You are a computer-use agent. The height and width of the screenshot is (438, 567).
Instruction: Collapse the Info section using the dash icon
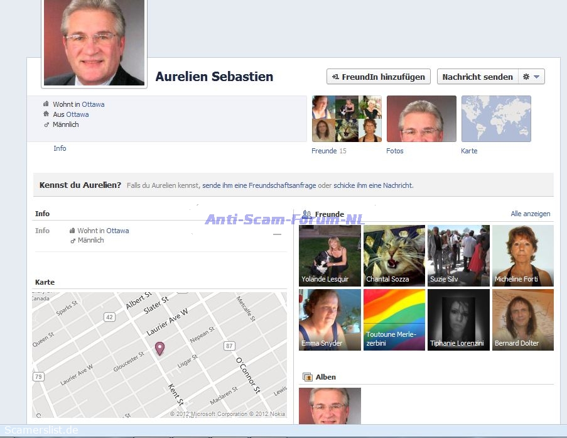pos(277,234)
